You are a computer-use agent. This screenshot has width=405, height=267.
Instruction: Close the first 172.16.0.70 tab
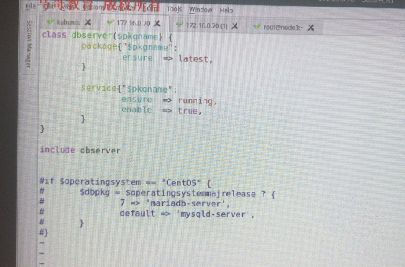(157, 23)
